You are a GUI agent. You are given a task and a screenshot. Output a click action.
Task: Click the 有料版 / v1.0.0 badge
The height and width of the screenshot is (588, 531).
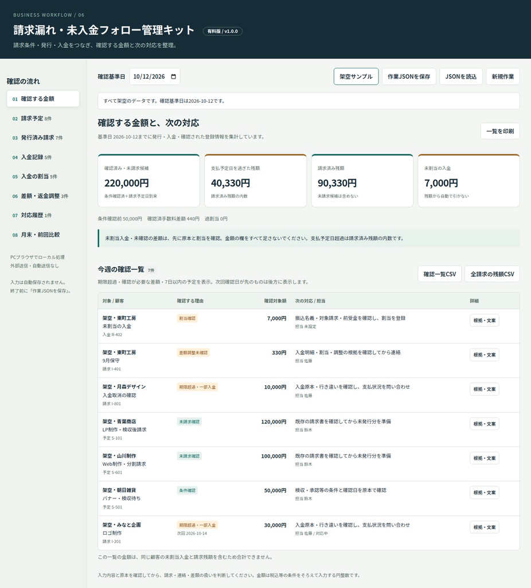click(222, 31)
